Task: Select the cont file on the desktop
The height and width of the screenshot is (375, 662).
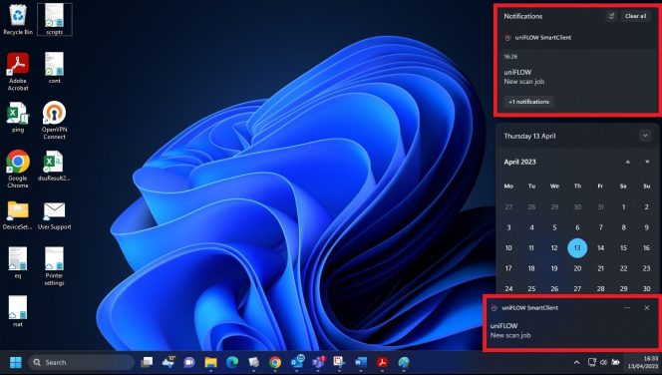Action: pos(55,68)
